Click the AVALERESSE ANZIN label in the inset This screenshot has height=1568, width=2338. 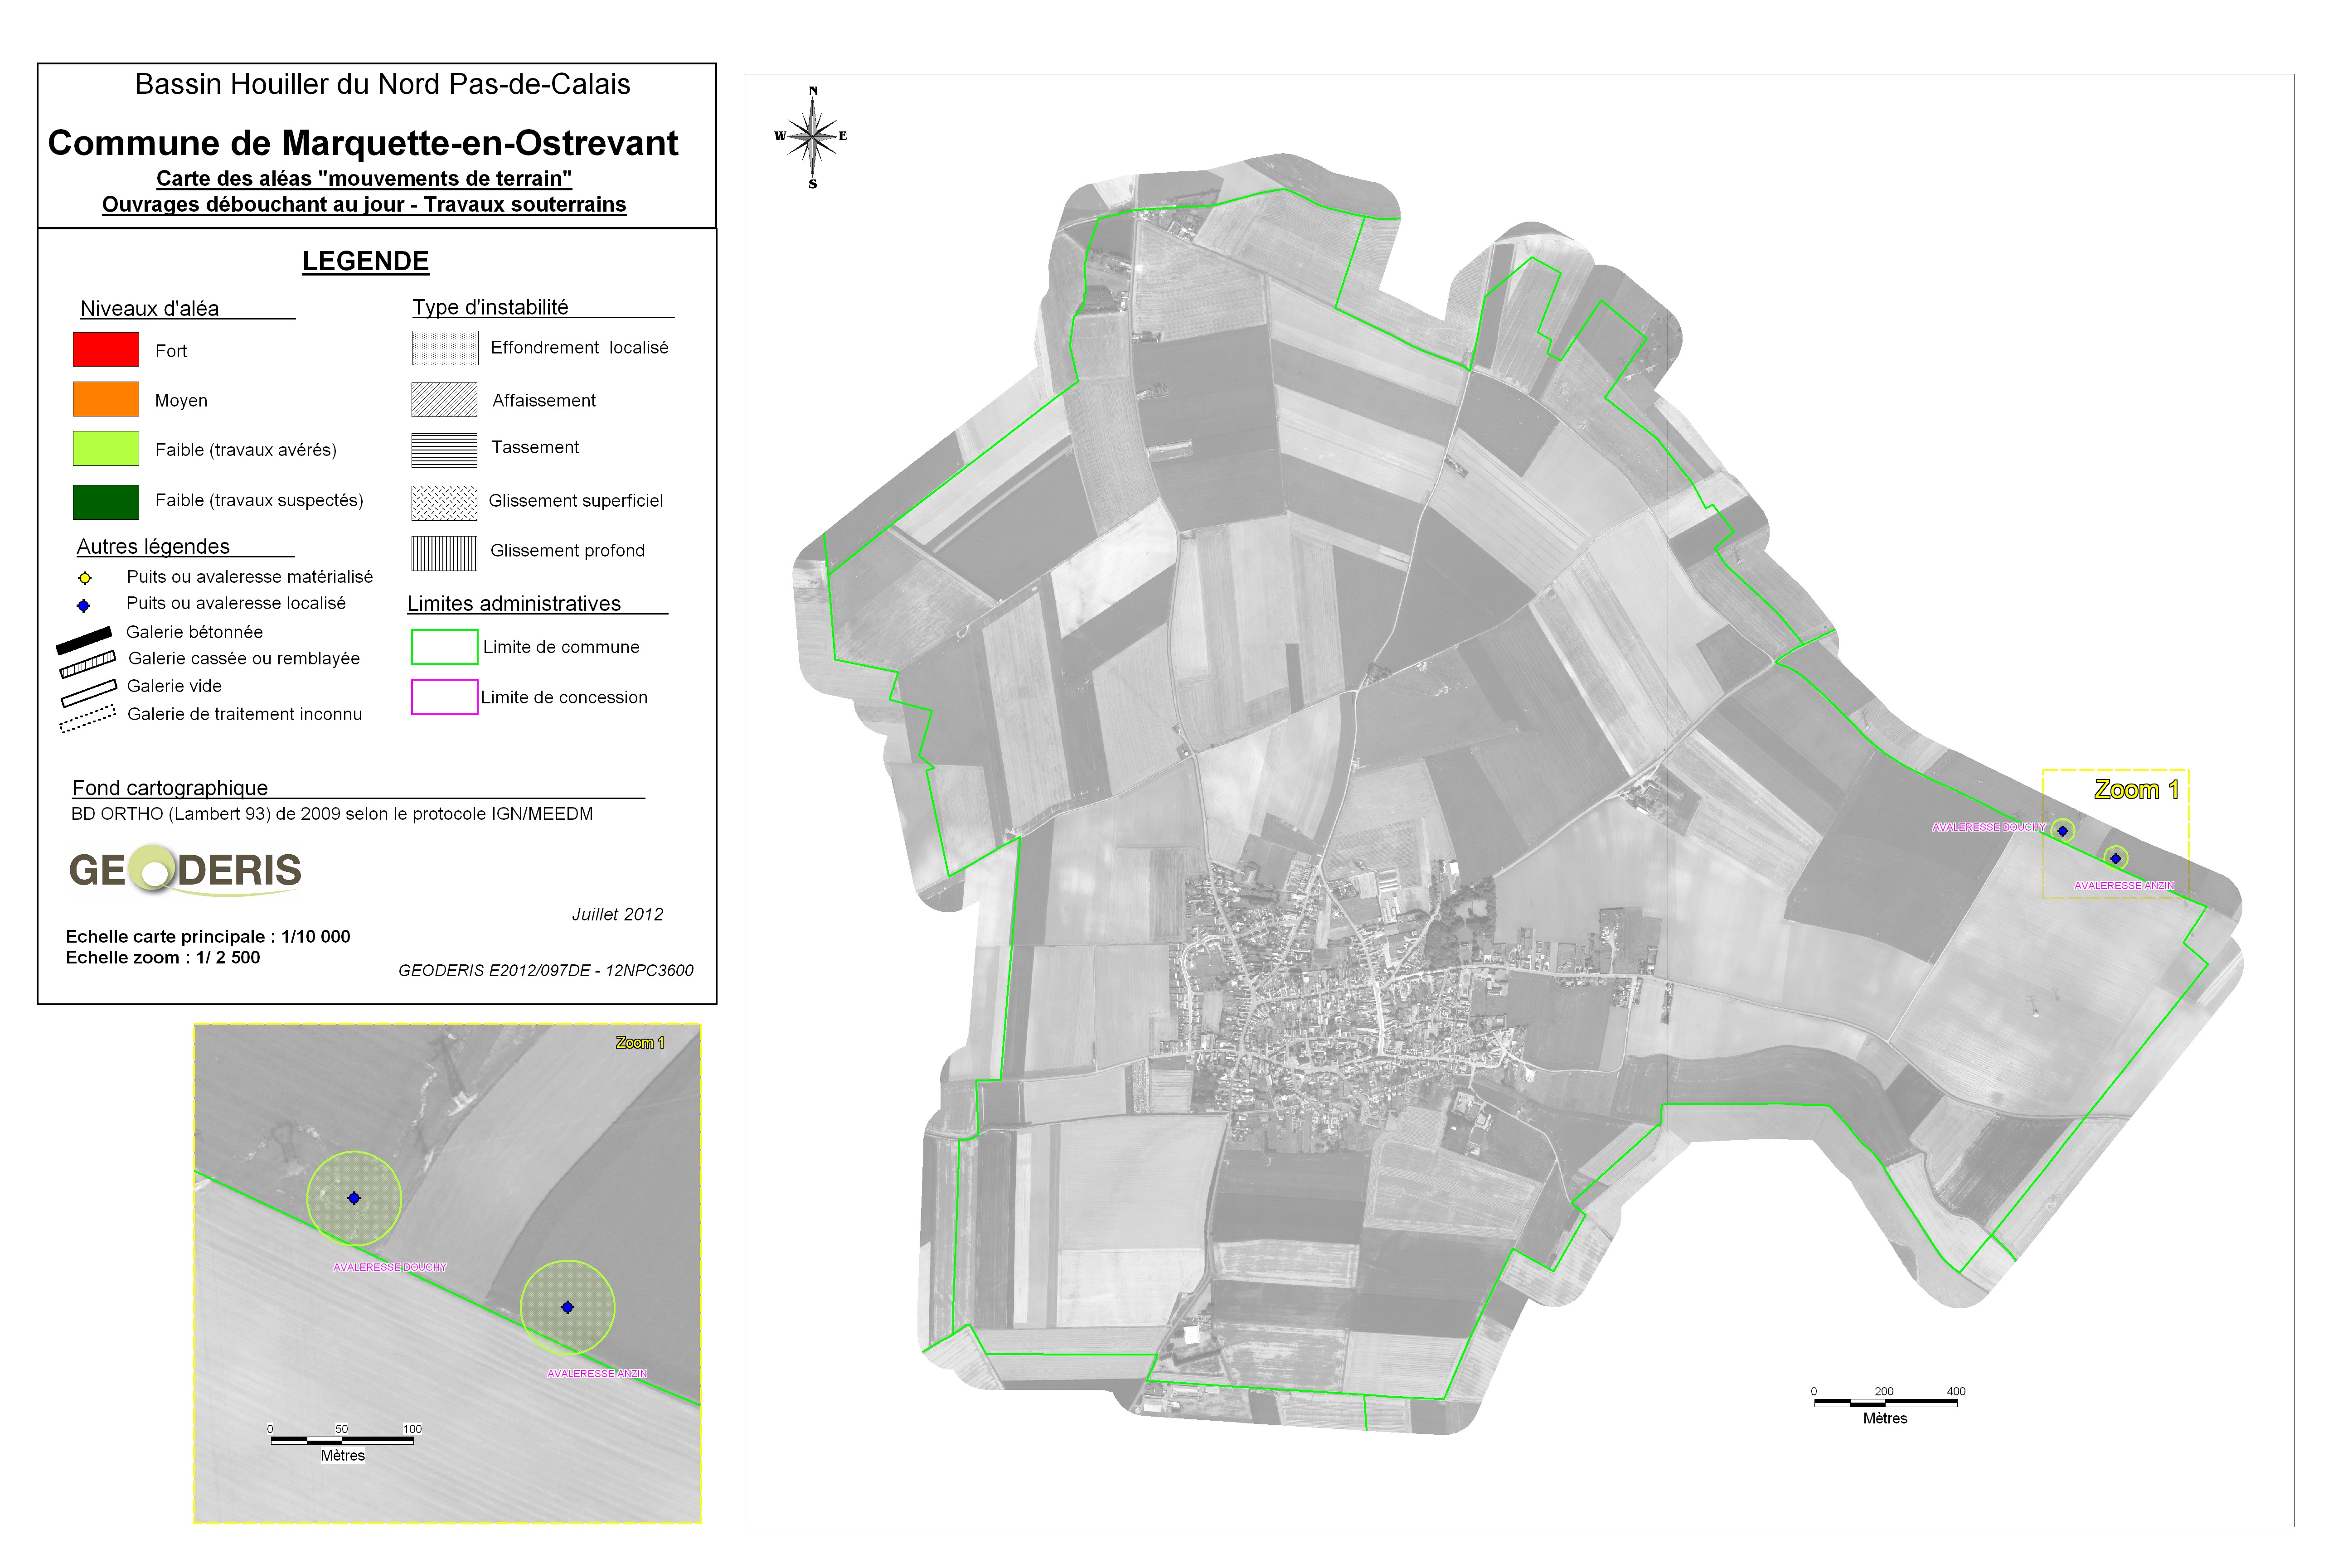(597, 1374)
